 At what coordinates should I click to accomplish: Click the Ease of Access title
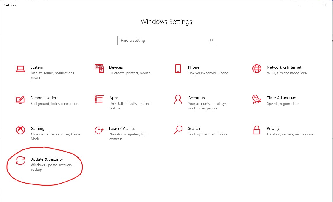pos(122,128)
